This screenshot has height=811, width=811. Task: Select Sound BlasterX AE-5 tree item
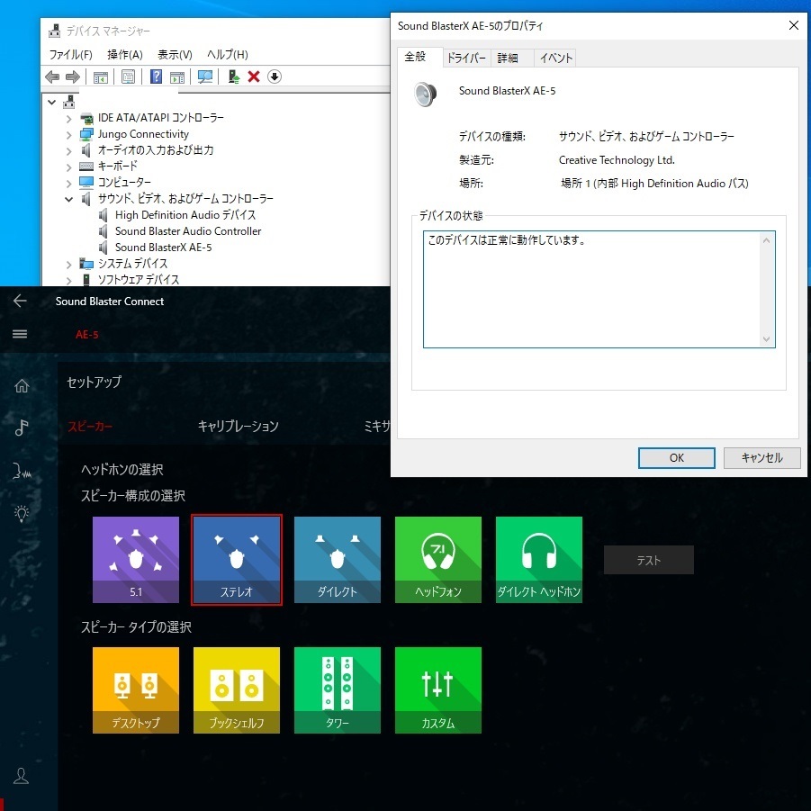coord(164,248)
